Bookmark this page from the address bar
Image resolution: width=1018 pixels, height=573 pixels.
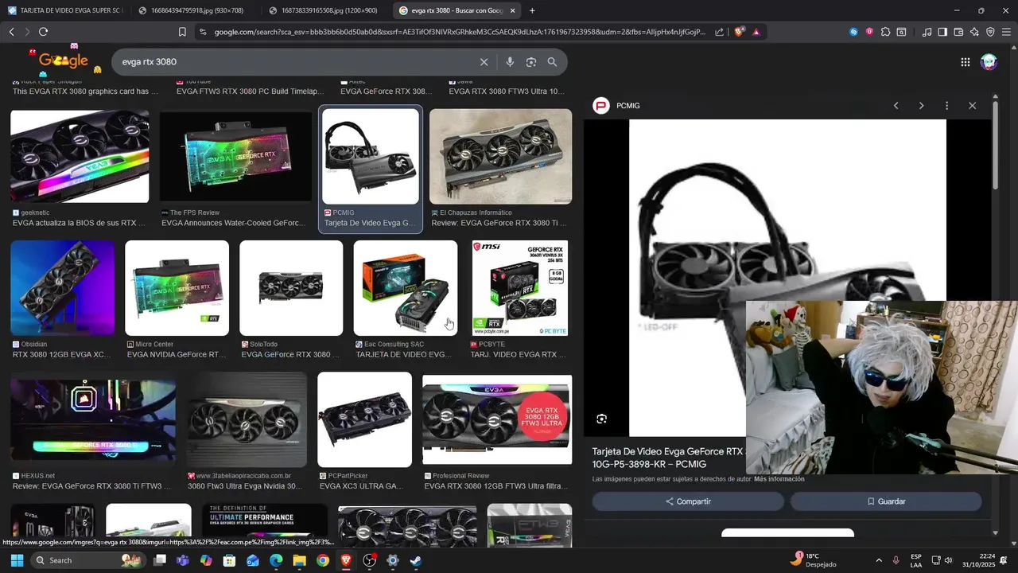182,32
